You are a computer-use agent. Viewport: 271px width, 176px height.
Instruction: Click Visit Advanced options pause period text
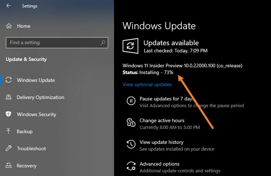click(x=192, y=106)
